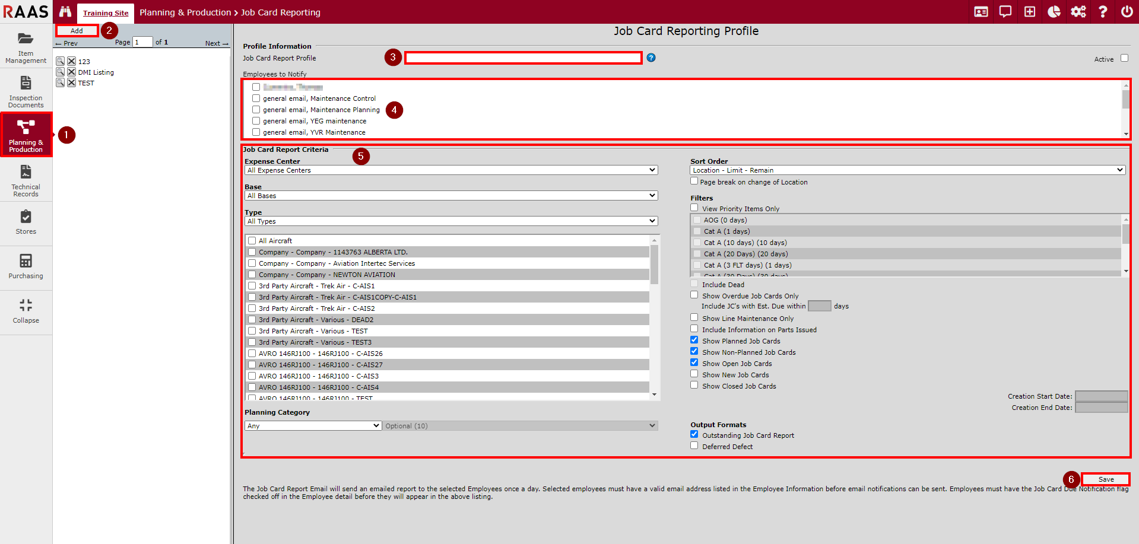Image resolution: width=1139 pixels, height=544 pixels.
Task: Open the settings gears icon
Action: click(1078, 12)
